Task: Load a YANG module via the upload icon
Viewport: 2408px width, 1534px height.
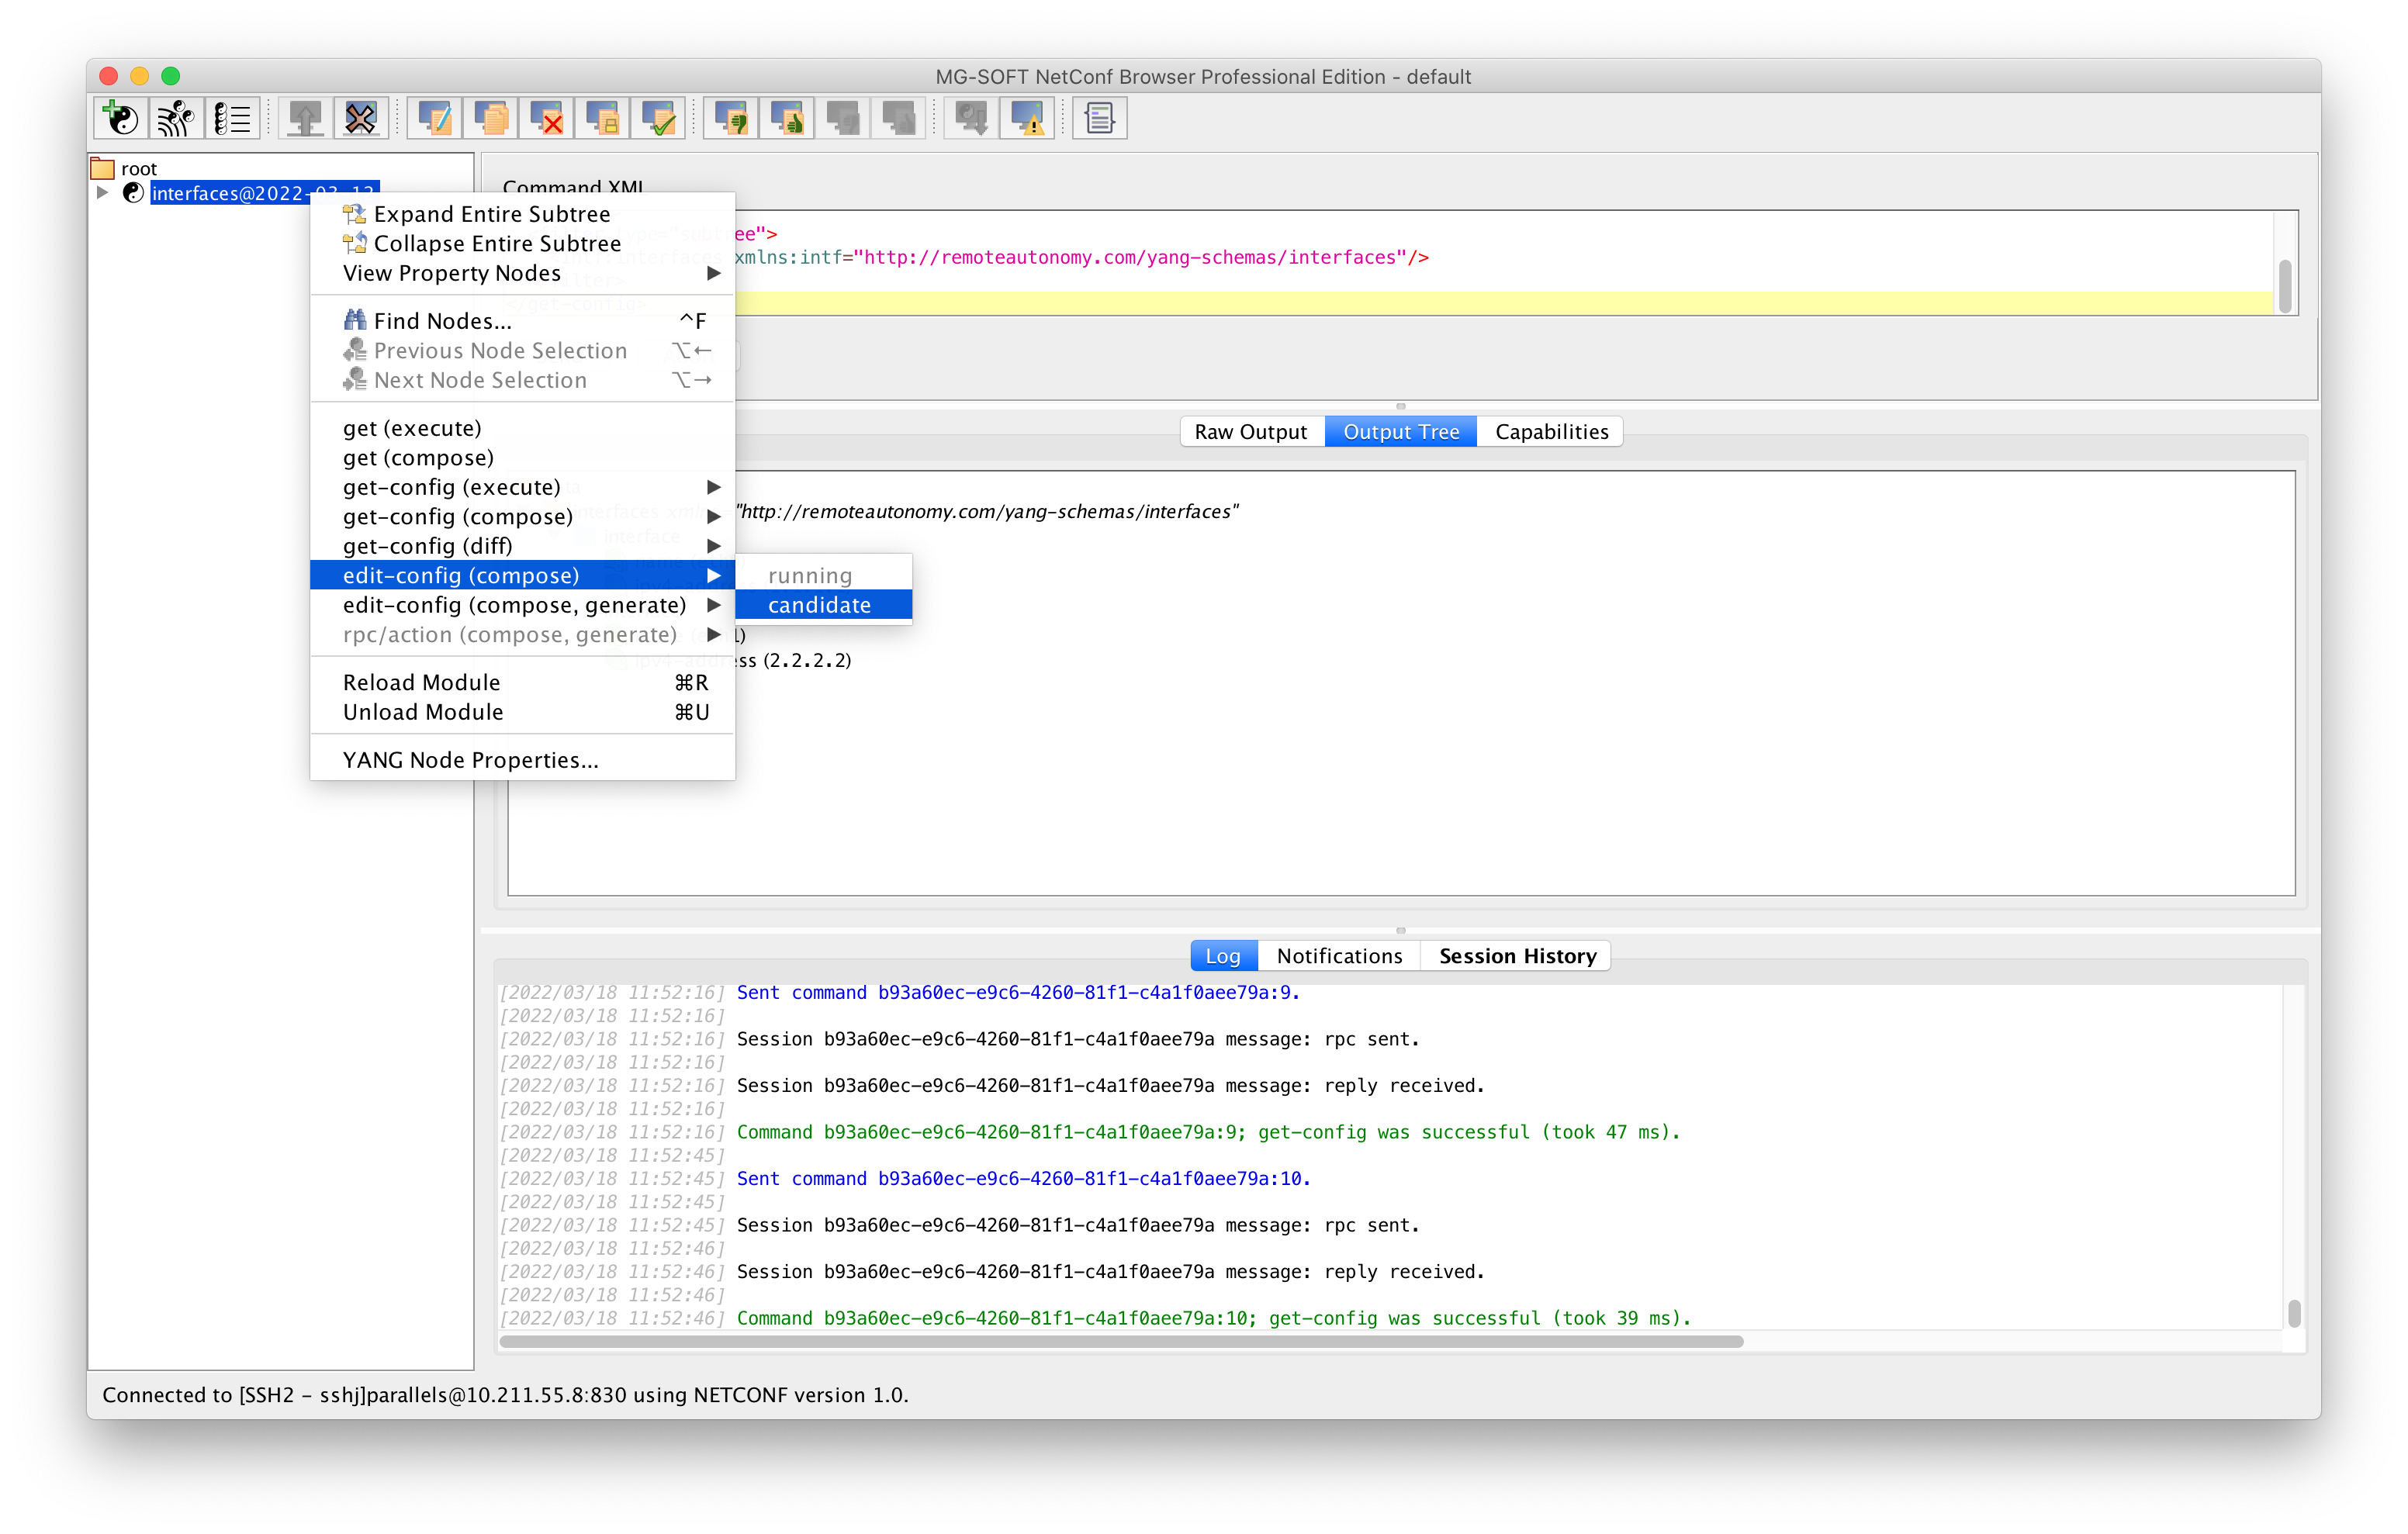Action: [305, 117]
